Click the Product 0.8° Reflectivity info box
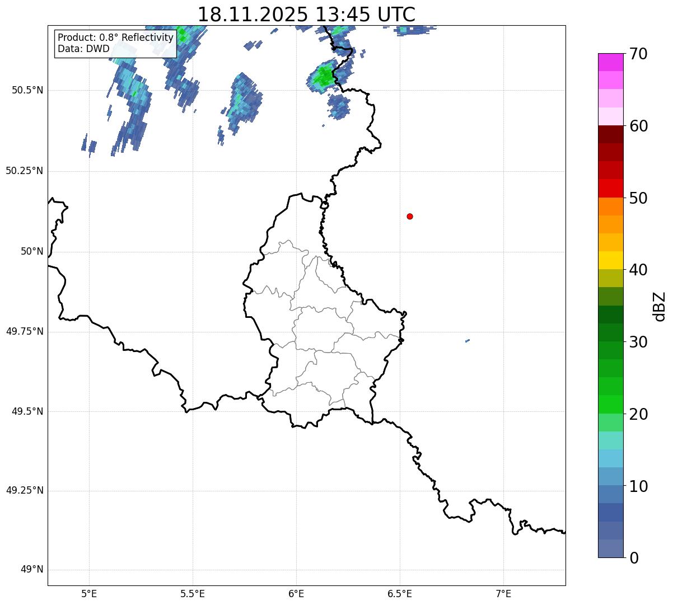 pyautogui.click(x=115, y=43)
